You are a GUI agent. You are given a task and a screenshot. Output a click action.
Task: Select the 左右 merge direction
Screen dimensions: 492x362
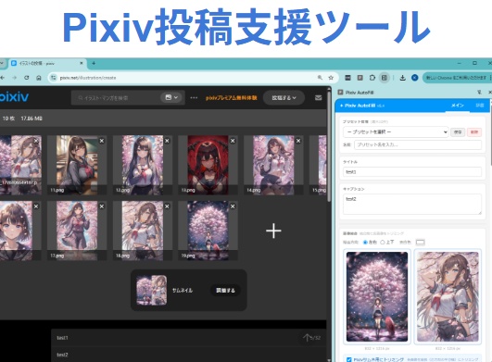click(365, 243)
